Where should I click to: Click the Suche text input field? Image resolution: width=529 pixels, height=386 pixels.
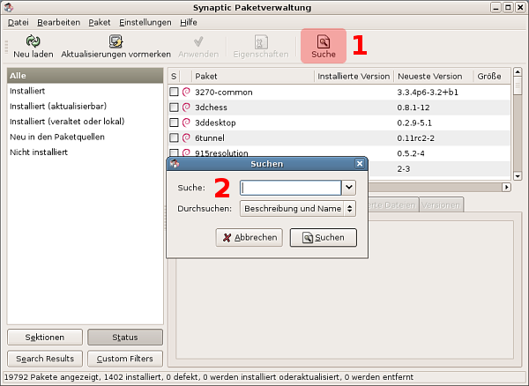[290, 188]
